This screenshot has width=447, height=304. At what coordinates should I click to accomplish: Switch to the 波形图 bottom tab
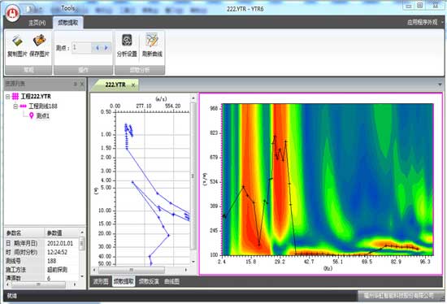tap(100, 282)
